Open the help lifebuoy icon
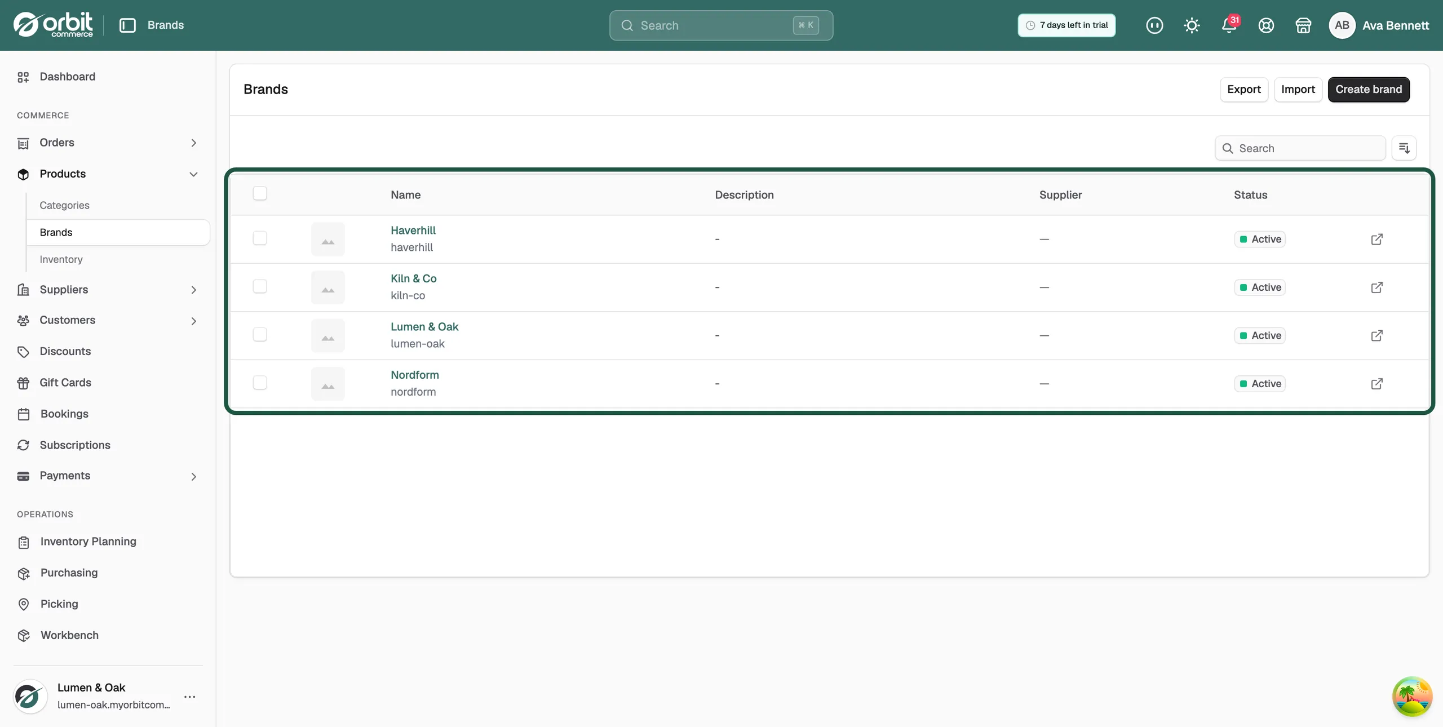The width and height of the screenshot is (1443, 727). [x=1266, y=25]
